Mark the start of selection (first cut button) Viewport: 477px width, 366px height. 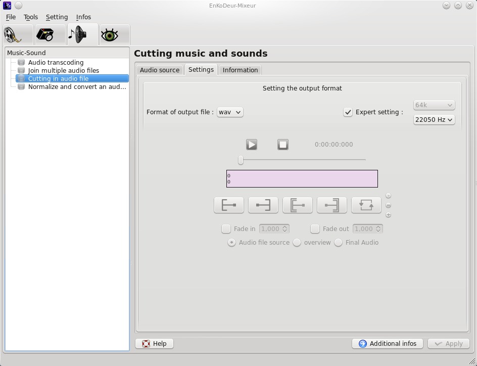point(229,205)
